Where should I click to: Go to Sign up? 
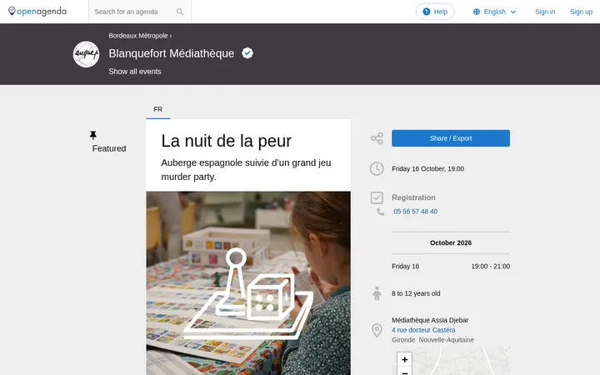pyautogui.click(x=581, y=12)
